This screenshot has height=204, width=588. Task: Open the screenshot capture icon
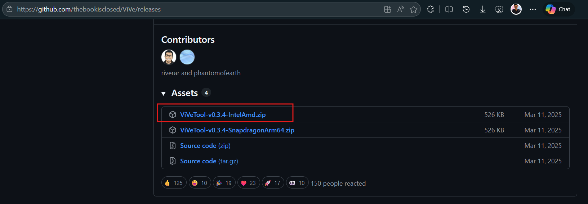pos(499,9)
